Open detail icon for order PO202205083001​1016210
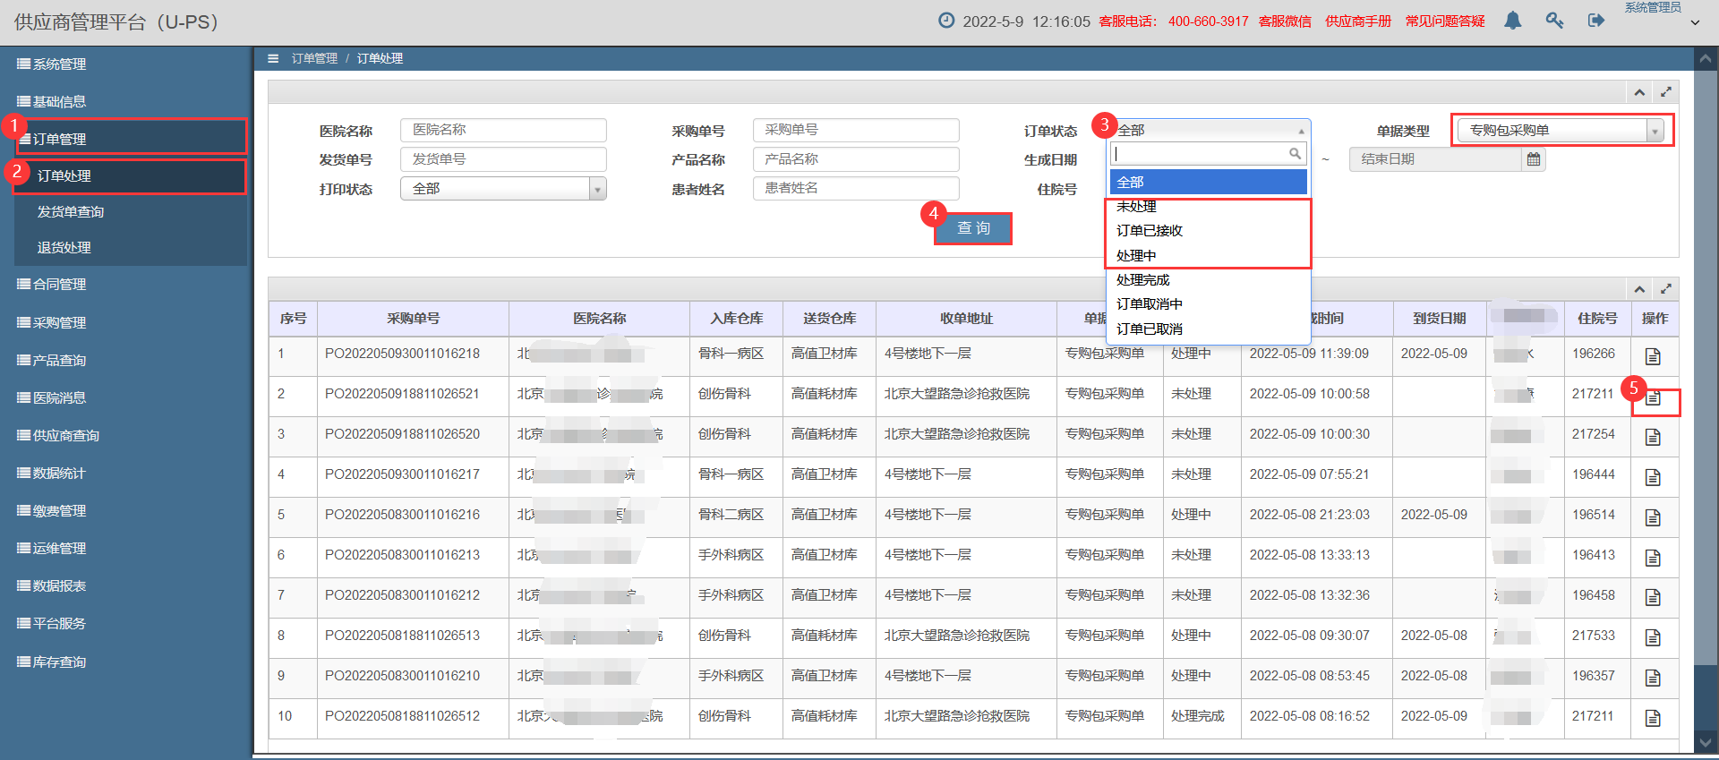The width and height of the screenshot is (1719, 760). [1653, 678]
